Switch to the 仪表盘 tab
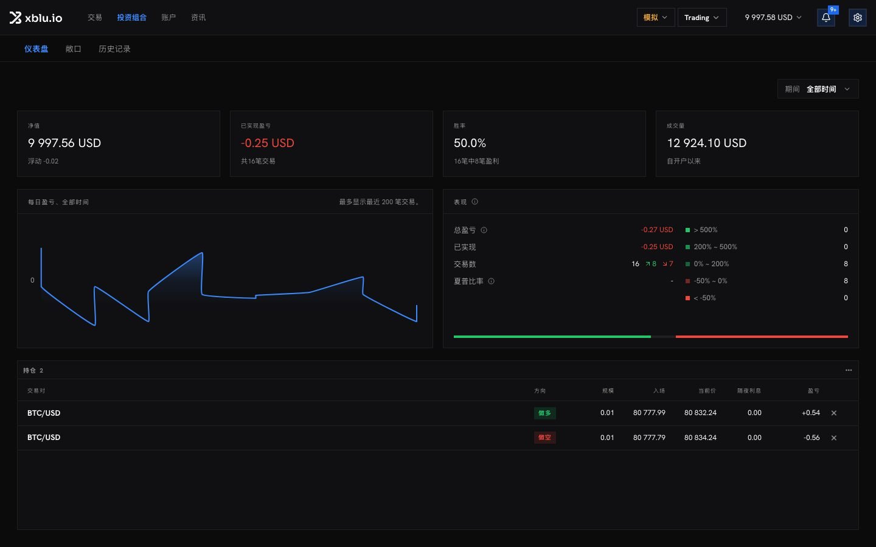Viewport: 876px width, 547px height. [36, 49]
